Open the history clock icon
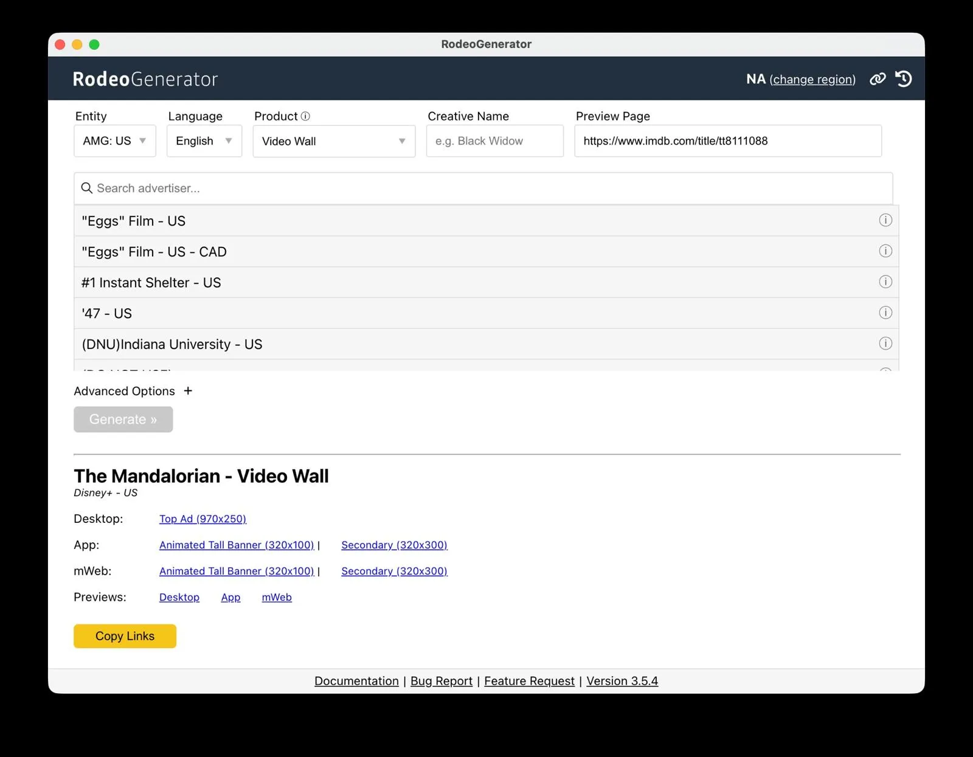The width and height of the screenshot is (973, 757). point(904,79)
